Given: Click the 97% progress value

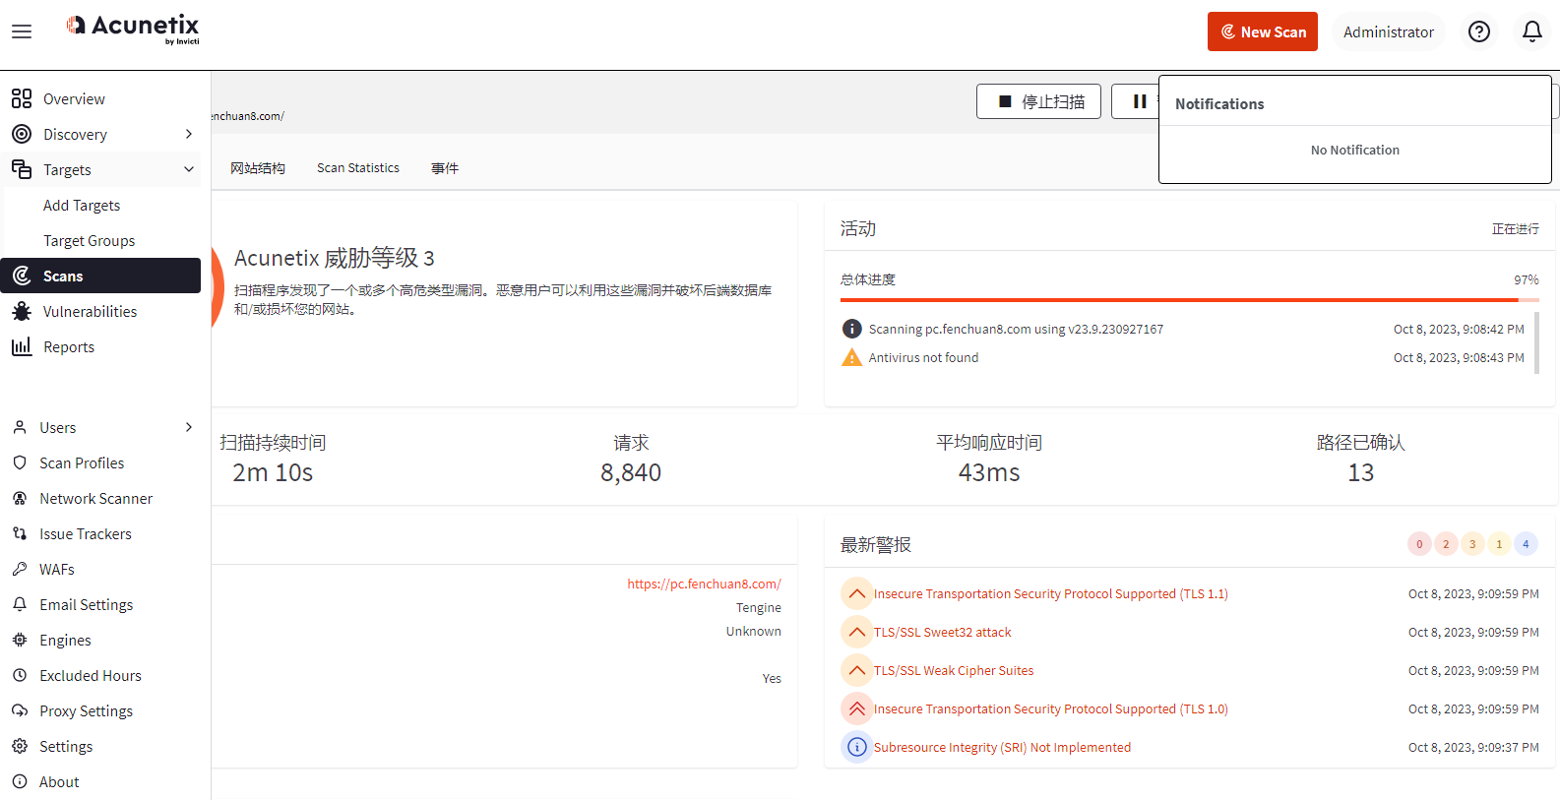Looking at the screenshot, I should pos(1527,279).
